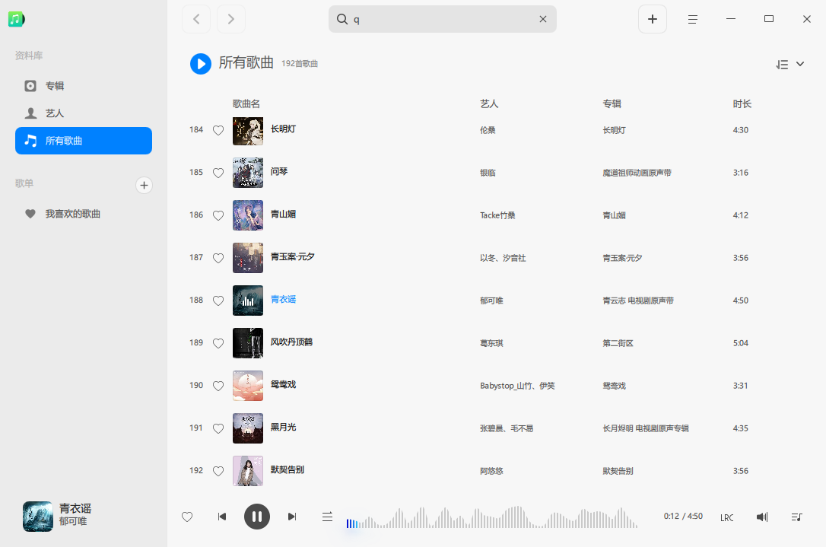The height and width of the screenshot is (547, 826).
Task: Play all songs with the blue play button
Action: (x=201, y=64)
